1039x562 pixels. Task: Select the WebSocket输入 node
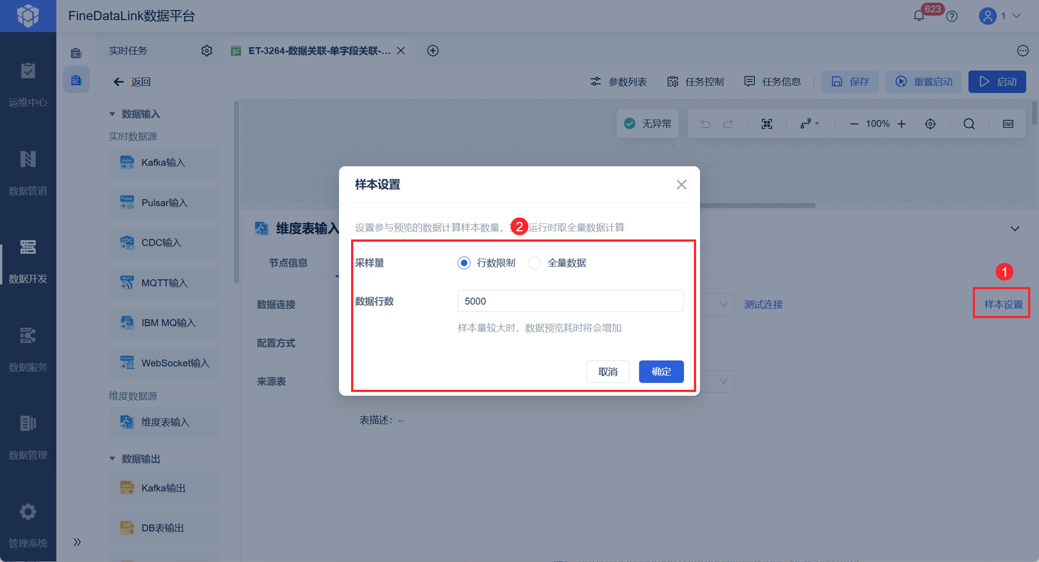(x=165, y=363)
